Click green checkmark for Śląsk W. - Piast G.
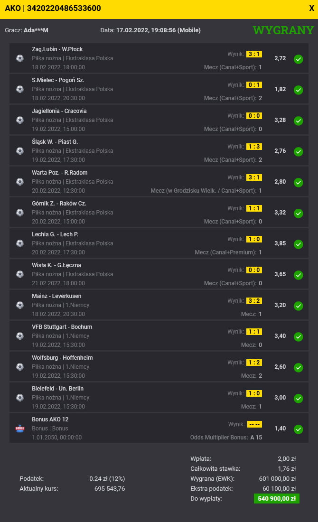The height and width of the screenshot is (522, 318). click(x=299, y=151)
